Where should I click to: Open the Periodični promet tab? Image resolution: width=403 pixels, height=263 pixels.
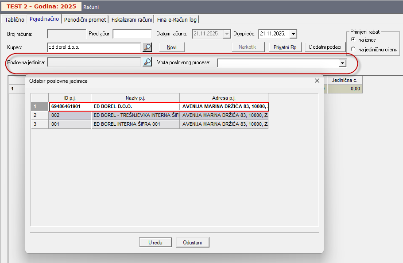[x=85, y=19]
